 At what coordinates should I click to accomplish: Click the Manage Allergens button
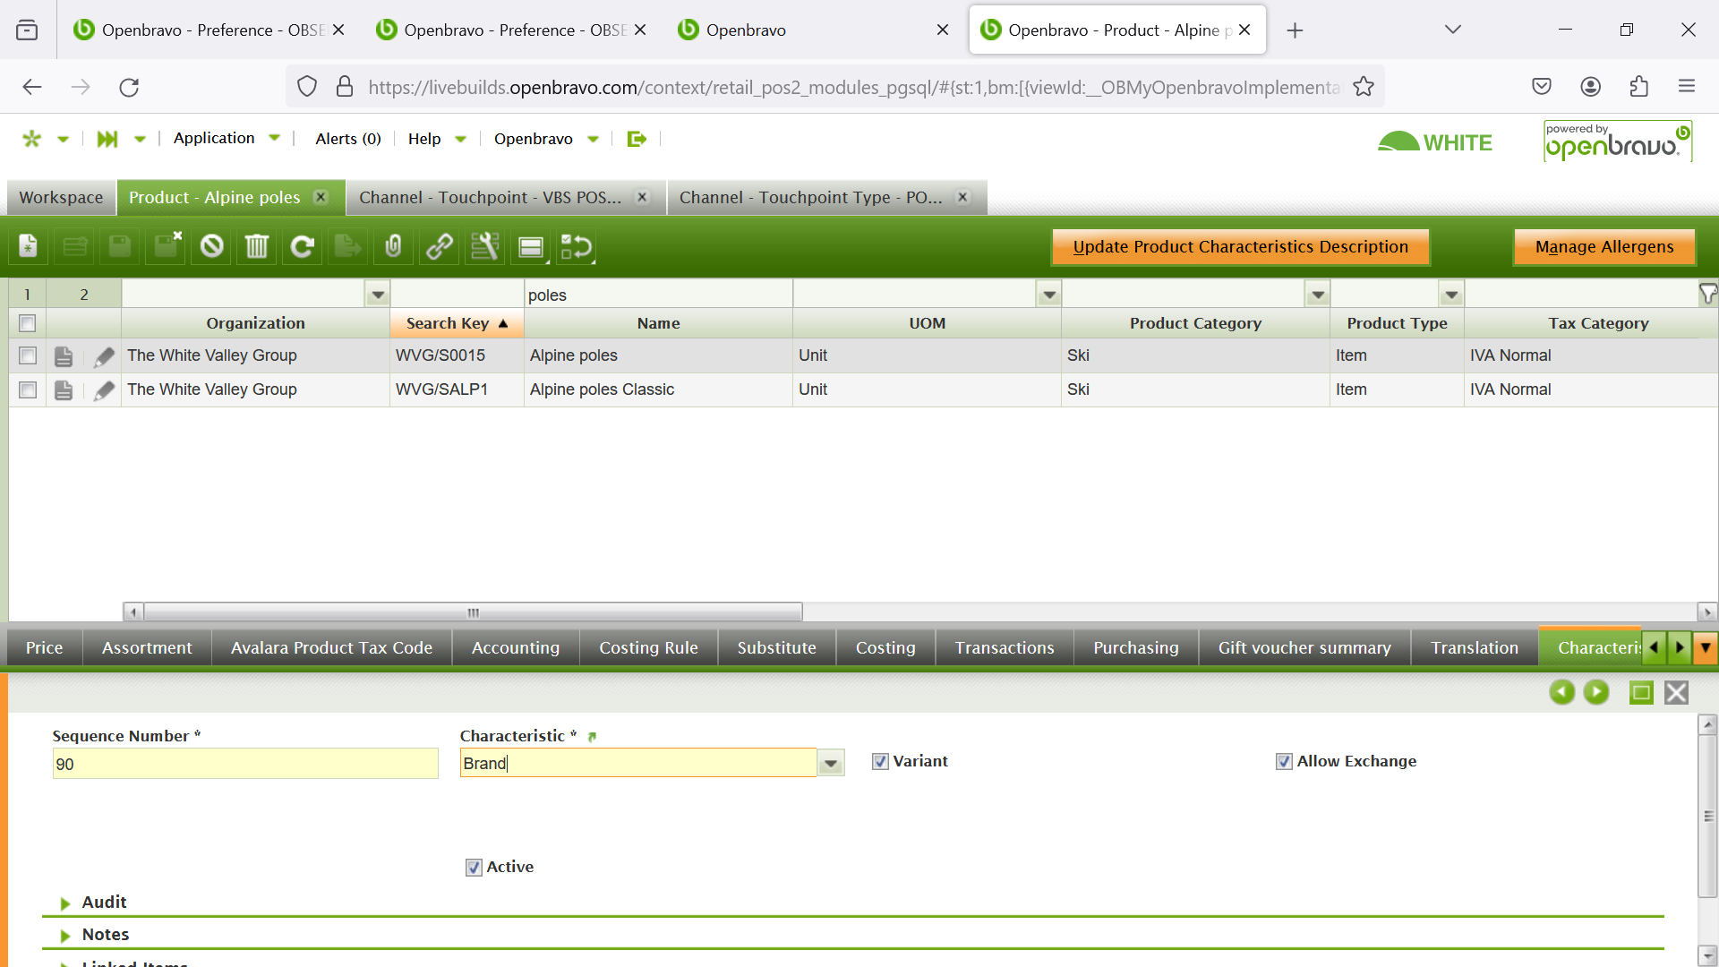click(x=1604, y=247)
